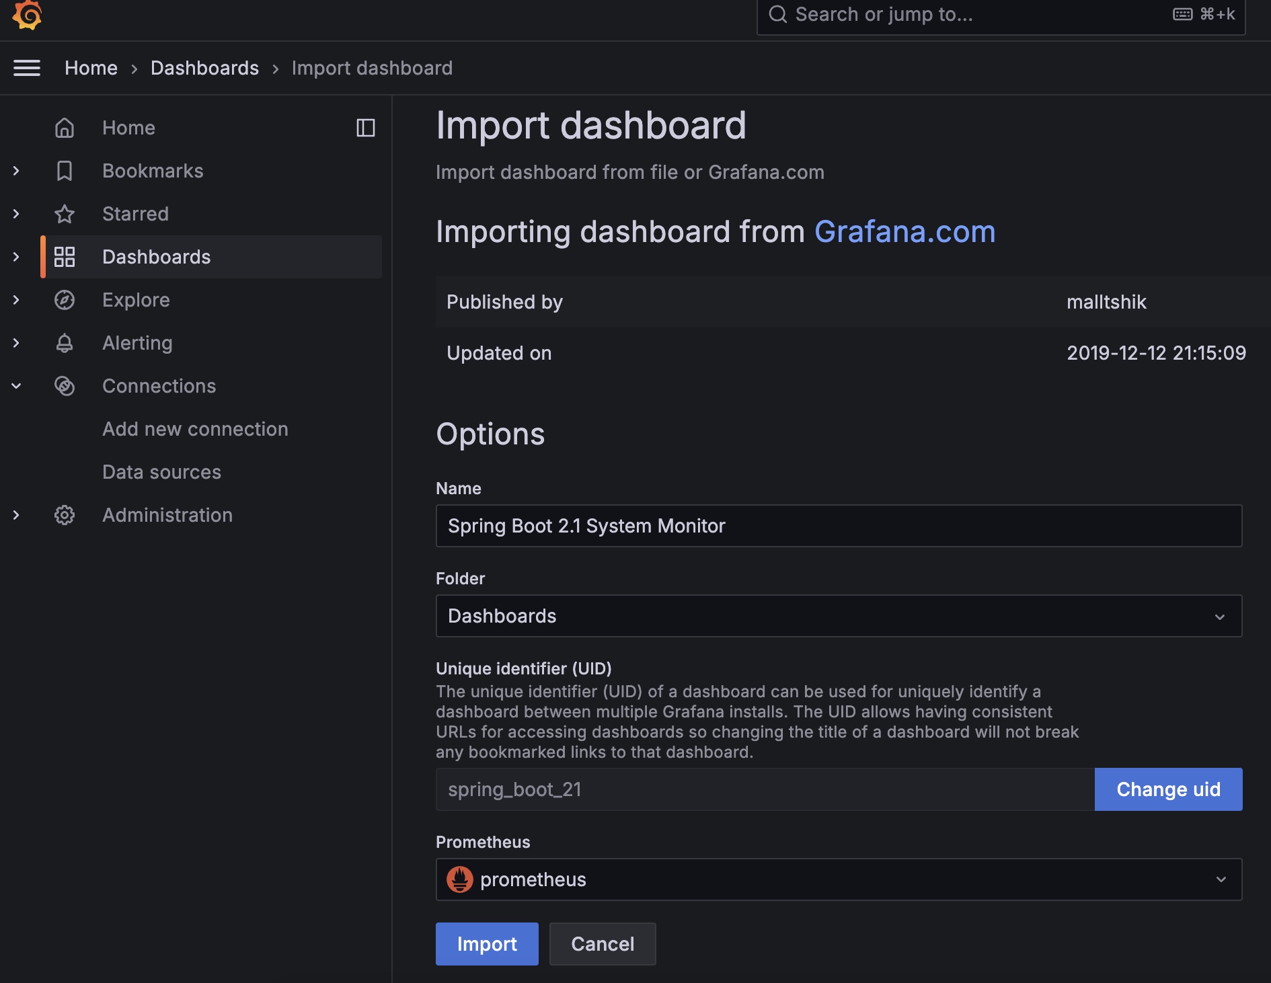Click the disabled UID field spring_boot_21

pos(765,789)
